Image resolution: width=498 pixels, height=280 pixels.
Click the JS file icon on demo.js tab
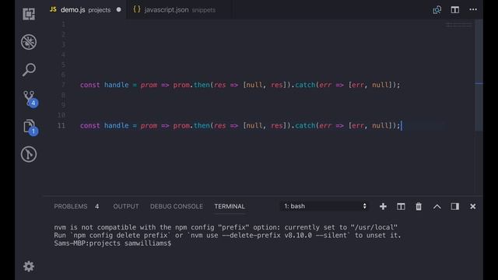point(53,9)
